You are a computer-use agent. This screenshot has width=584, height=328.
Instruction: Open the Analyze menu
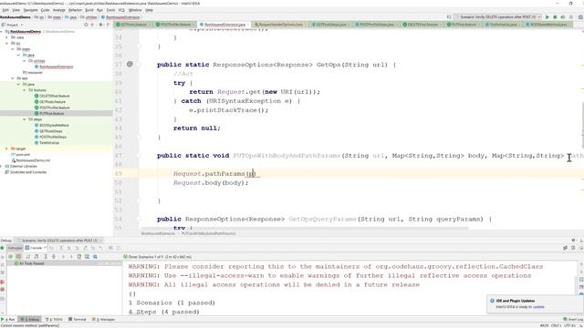click(58, 10)
